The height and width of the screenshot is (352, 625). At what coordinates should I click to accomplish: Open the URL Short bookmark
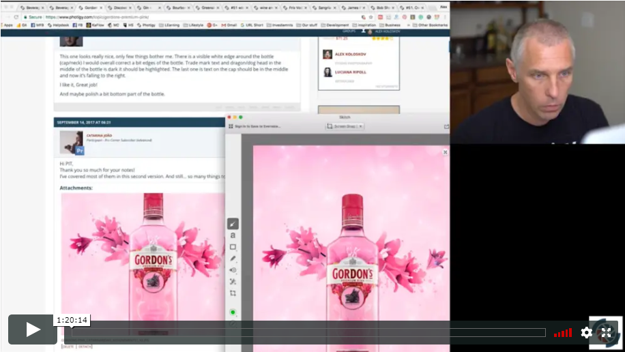click(252, 25)
